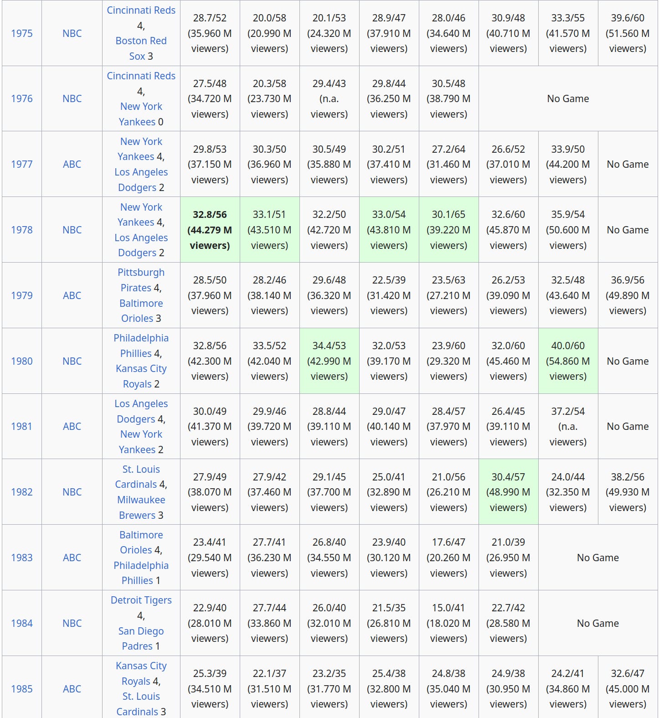
Task: Click ABC link in the 1981 row
Action: pos(72,426)
